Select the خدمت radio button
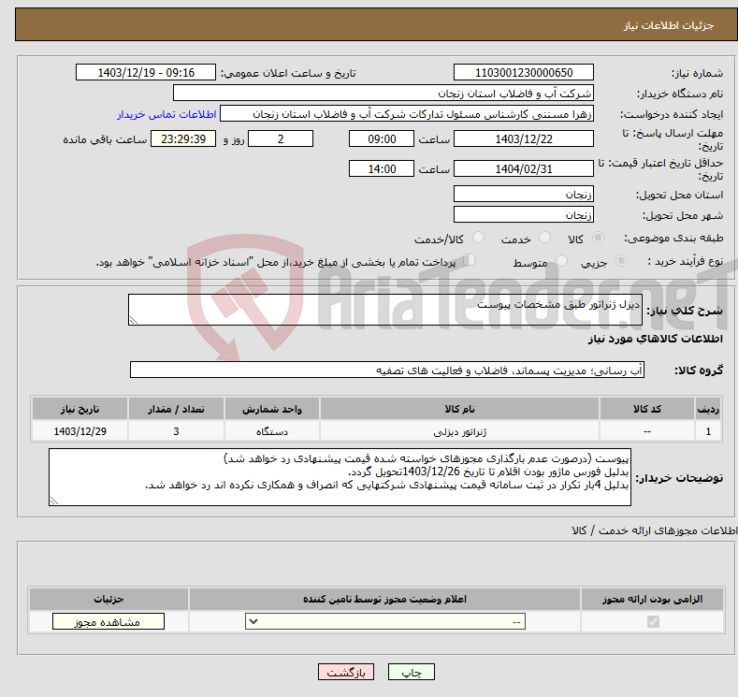This screenshot has height=697, width=738. pos(544,238)
